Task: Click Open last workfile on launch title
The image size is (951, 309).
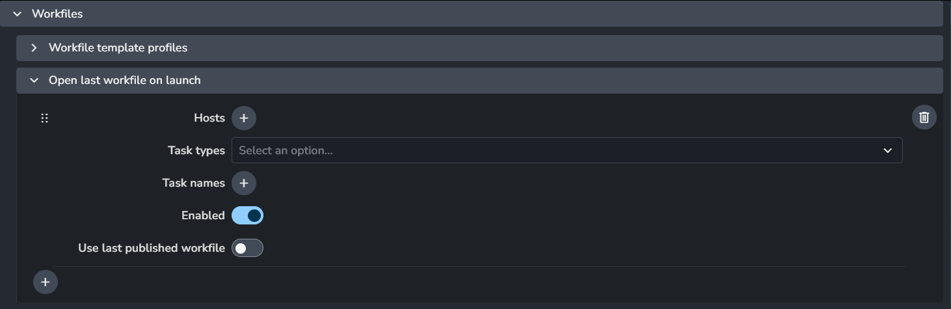Action: click(124, 80)
